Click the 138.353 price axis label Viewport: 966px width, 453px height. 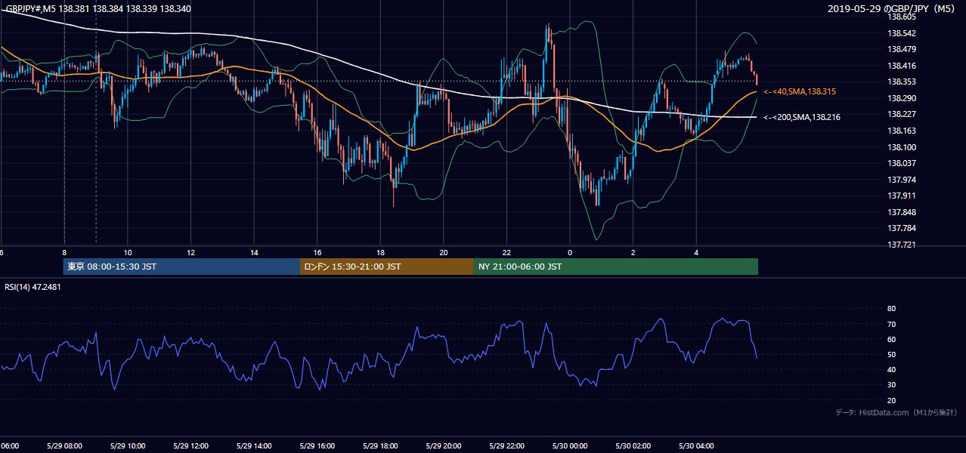(x=901, y=82)
